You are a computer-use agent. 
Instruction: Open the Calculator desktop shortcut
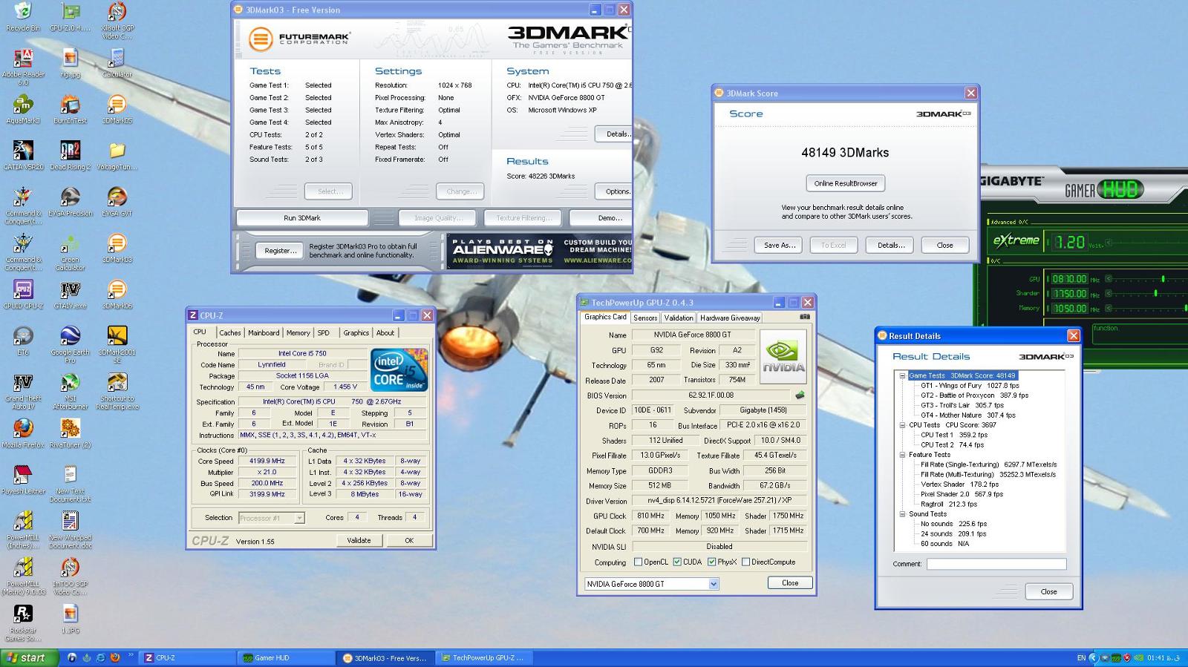tap(117, 62)
